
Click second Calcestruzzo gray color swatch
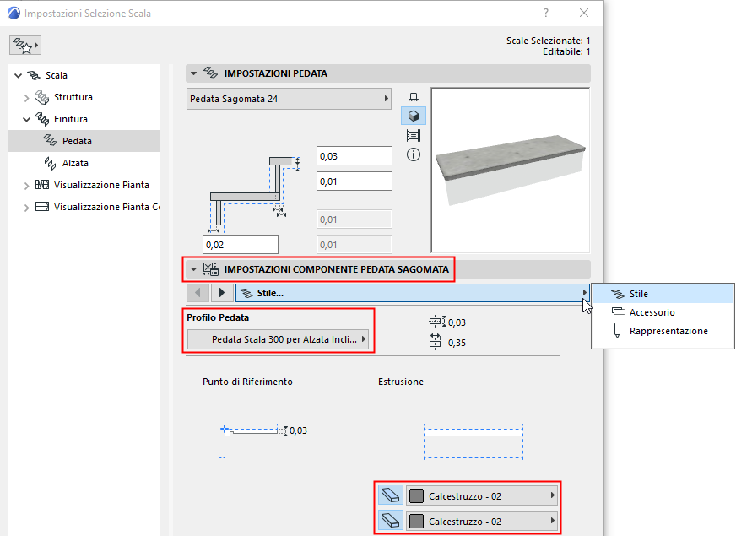pyautogui.click(x=416, y=522)
